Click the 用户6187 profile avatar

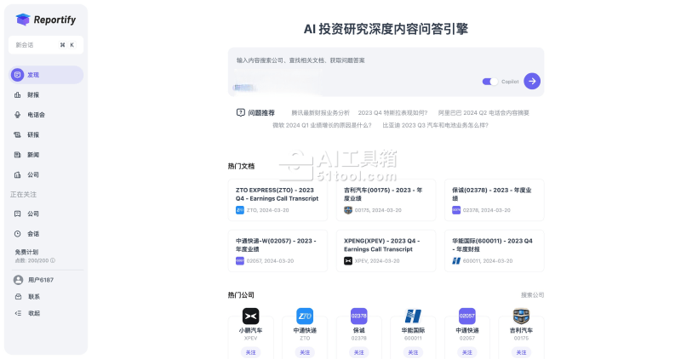click(18, 280)
